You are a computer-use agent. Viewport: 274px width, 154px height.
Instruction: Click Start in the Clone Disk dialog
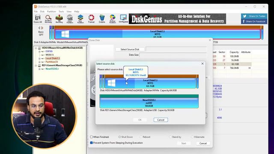(x=184, y=143)
